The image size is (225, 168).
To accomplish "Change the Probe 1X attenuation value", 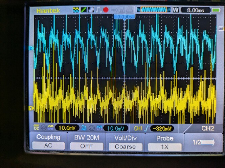I will click(164, 147).
